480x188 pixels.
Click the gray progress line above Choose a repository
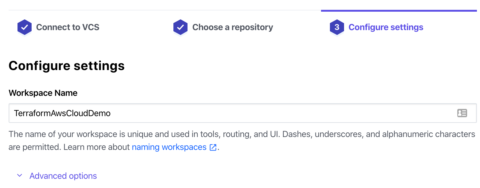click(x=242, y=10)
